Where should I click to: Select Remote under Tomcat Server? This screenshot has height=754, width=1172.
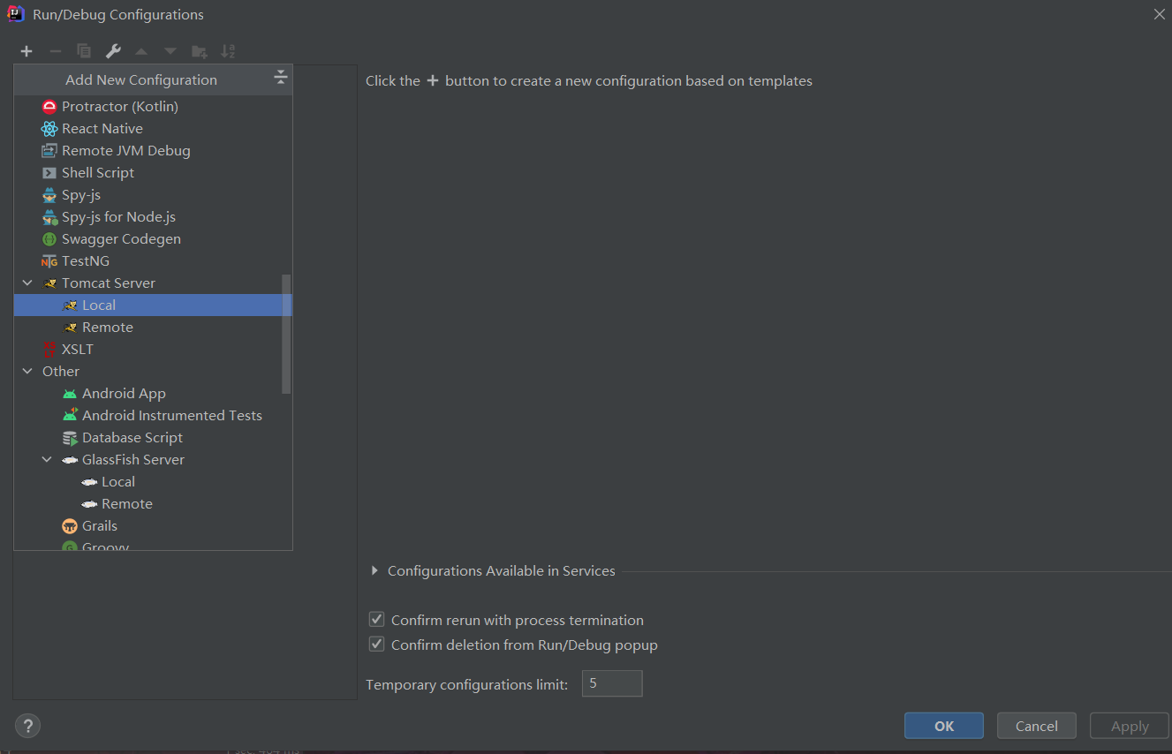coord(153,327)
